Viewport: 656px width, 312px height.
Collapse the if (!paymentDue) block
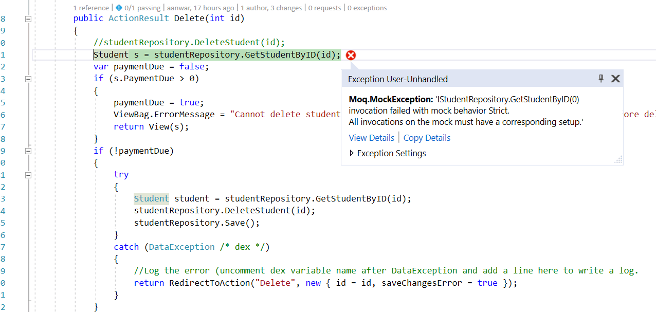click(28, 151)
